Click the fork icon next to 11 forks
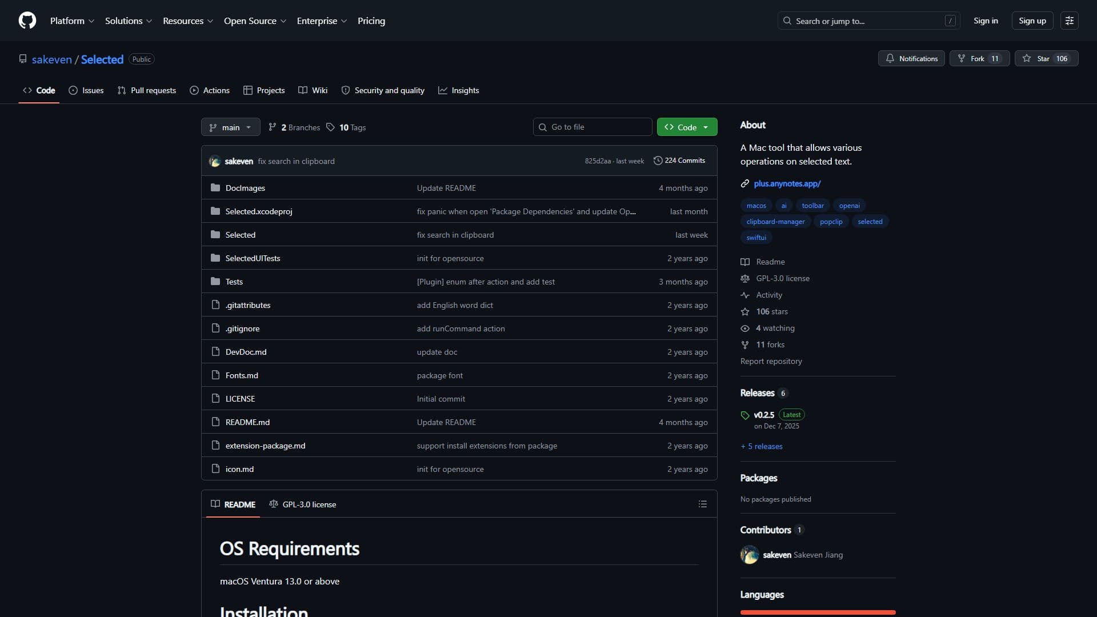Image resolution: width=1097 pixels, height=617 pixels. click(x=745, y=344)
